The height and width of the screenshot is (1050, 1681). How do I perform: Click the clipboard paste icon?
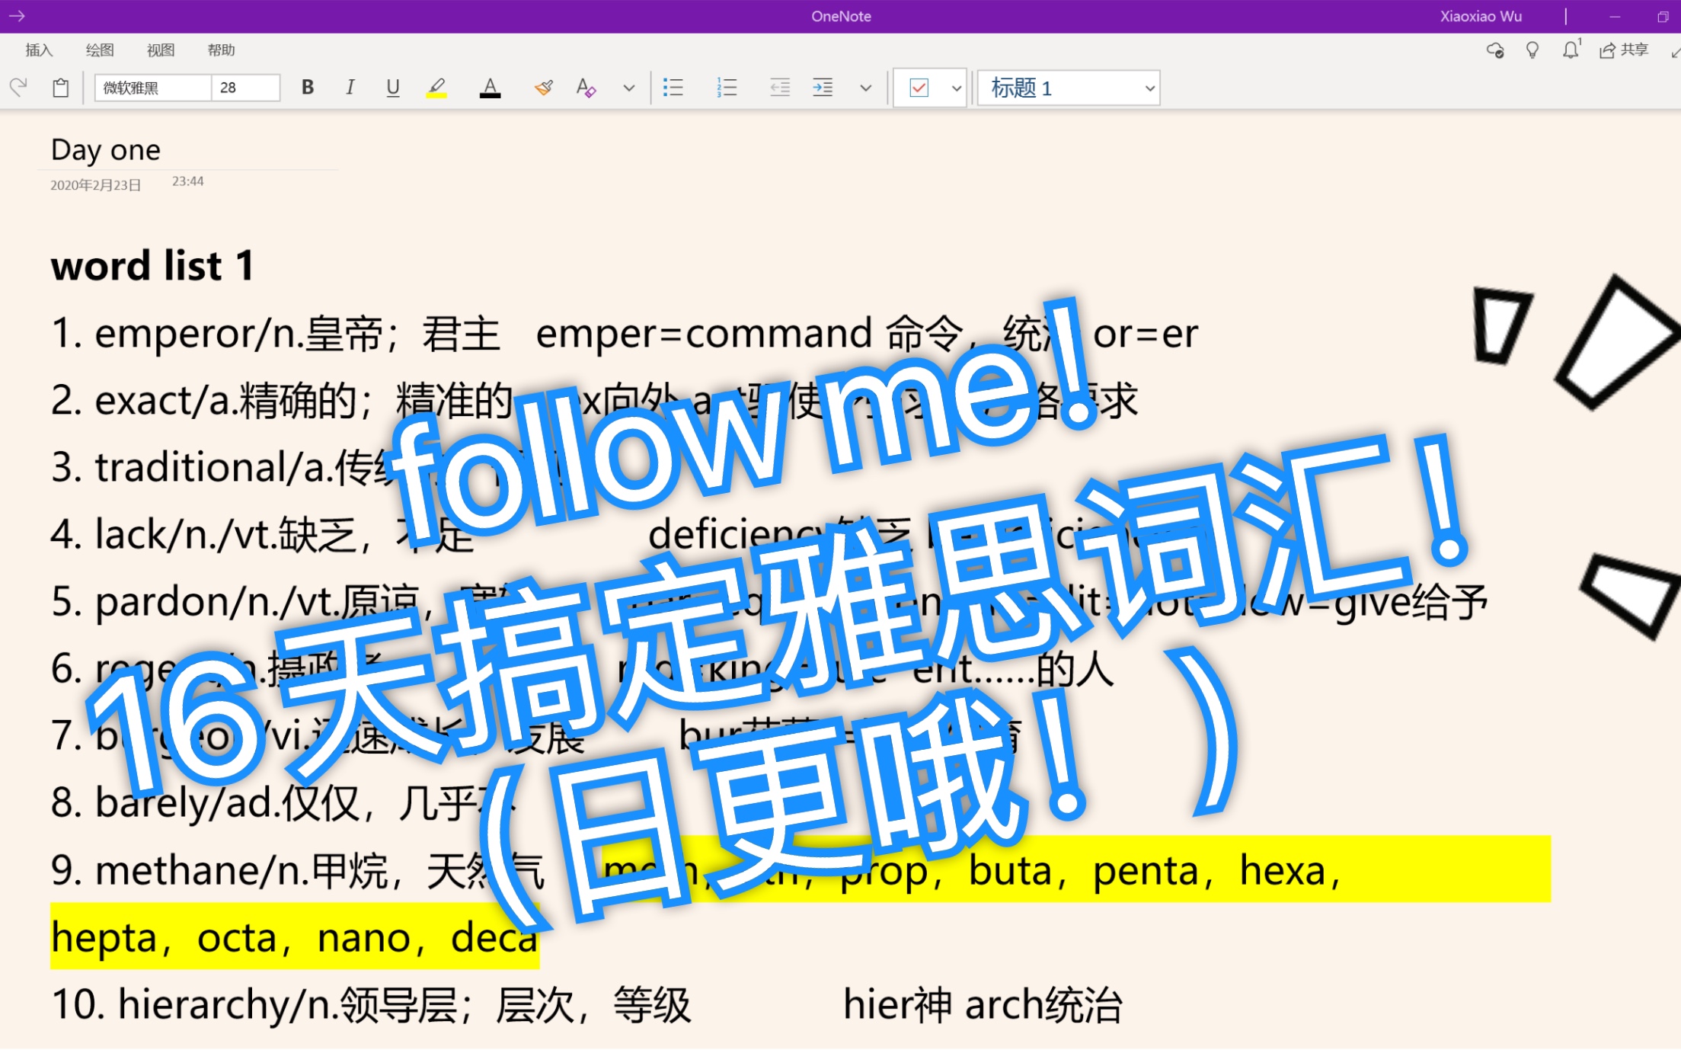[x=61, y=88]
